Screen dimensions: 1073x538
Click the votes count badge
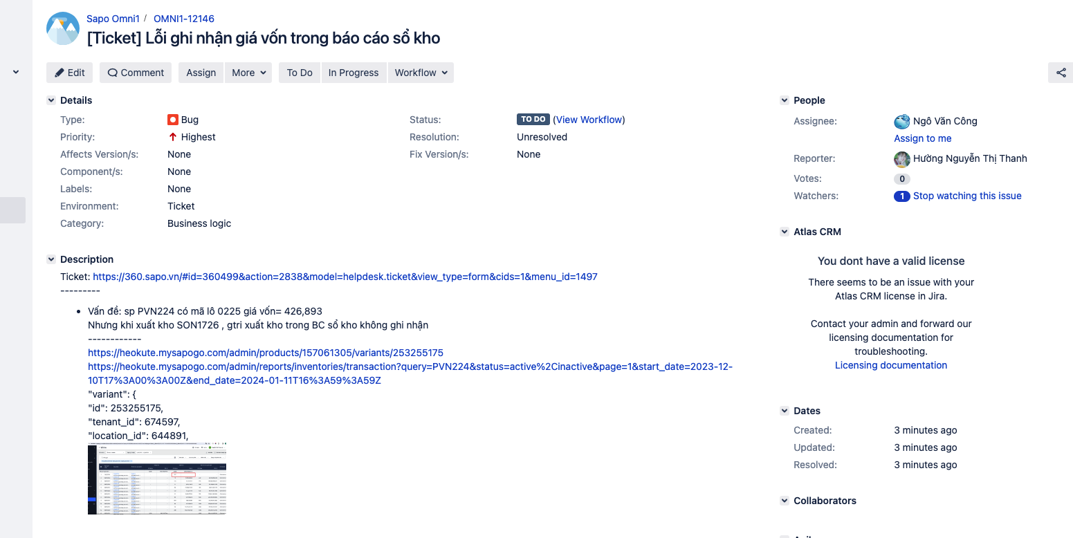(x=901, y=179)
